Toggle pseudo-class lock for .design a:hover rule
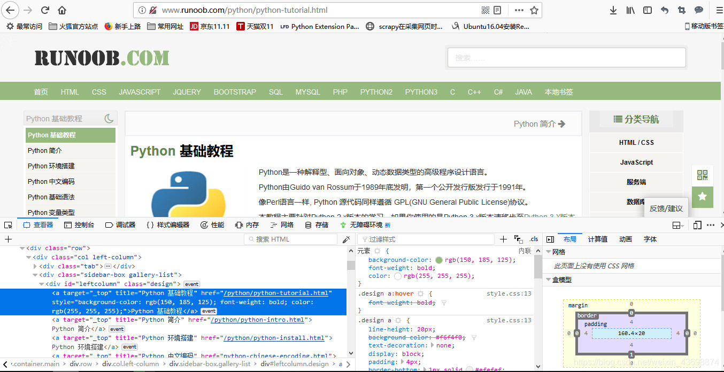 tap(421, 293)
